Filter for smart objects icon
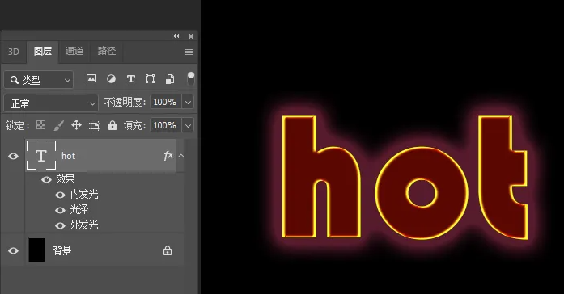The height and width of the screenshot is (294, 564). [x=170, y=78]
